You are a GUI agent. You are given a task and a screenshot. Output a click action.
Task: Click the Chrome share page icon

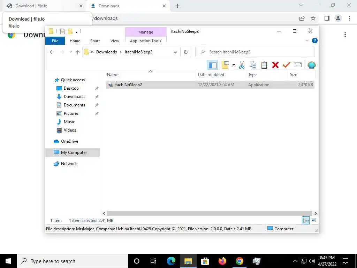click(x=302, y=18)
